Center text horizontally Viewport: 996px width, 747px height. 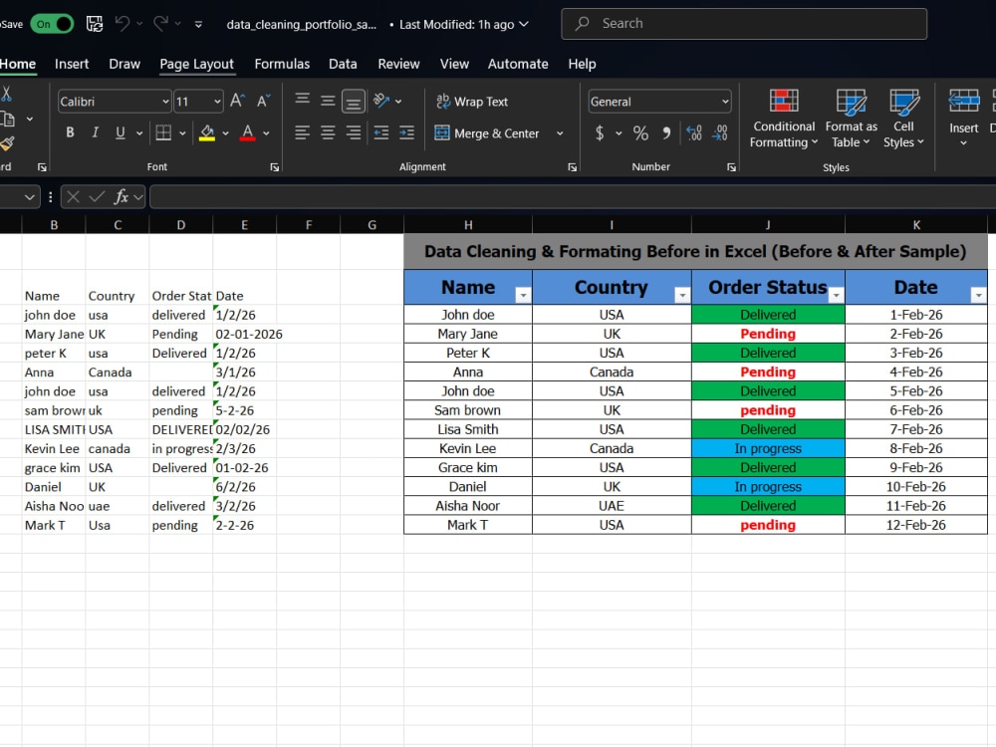coord(328,132)
